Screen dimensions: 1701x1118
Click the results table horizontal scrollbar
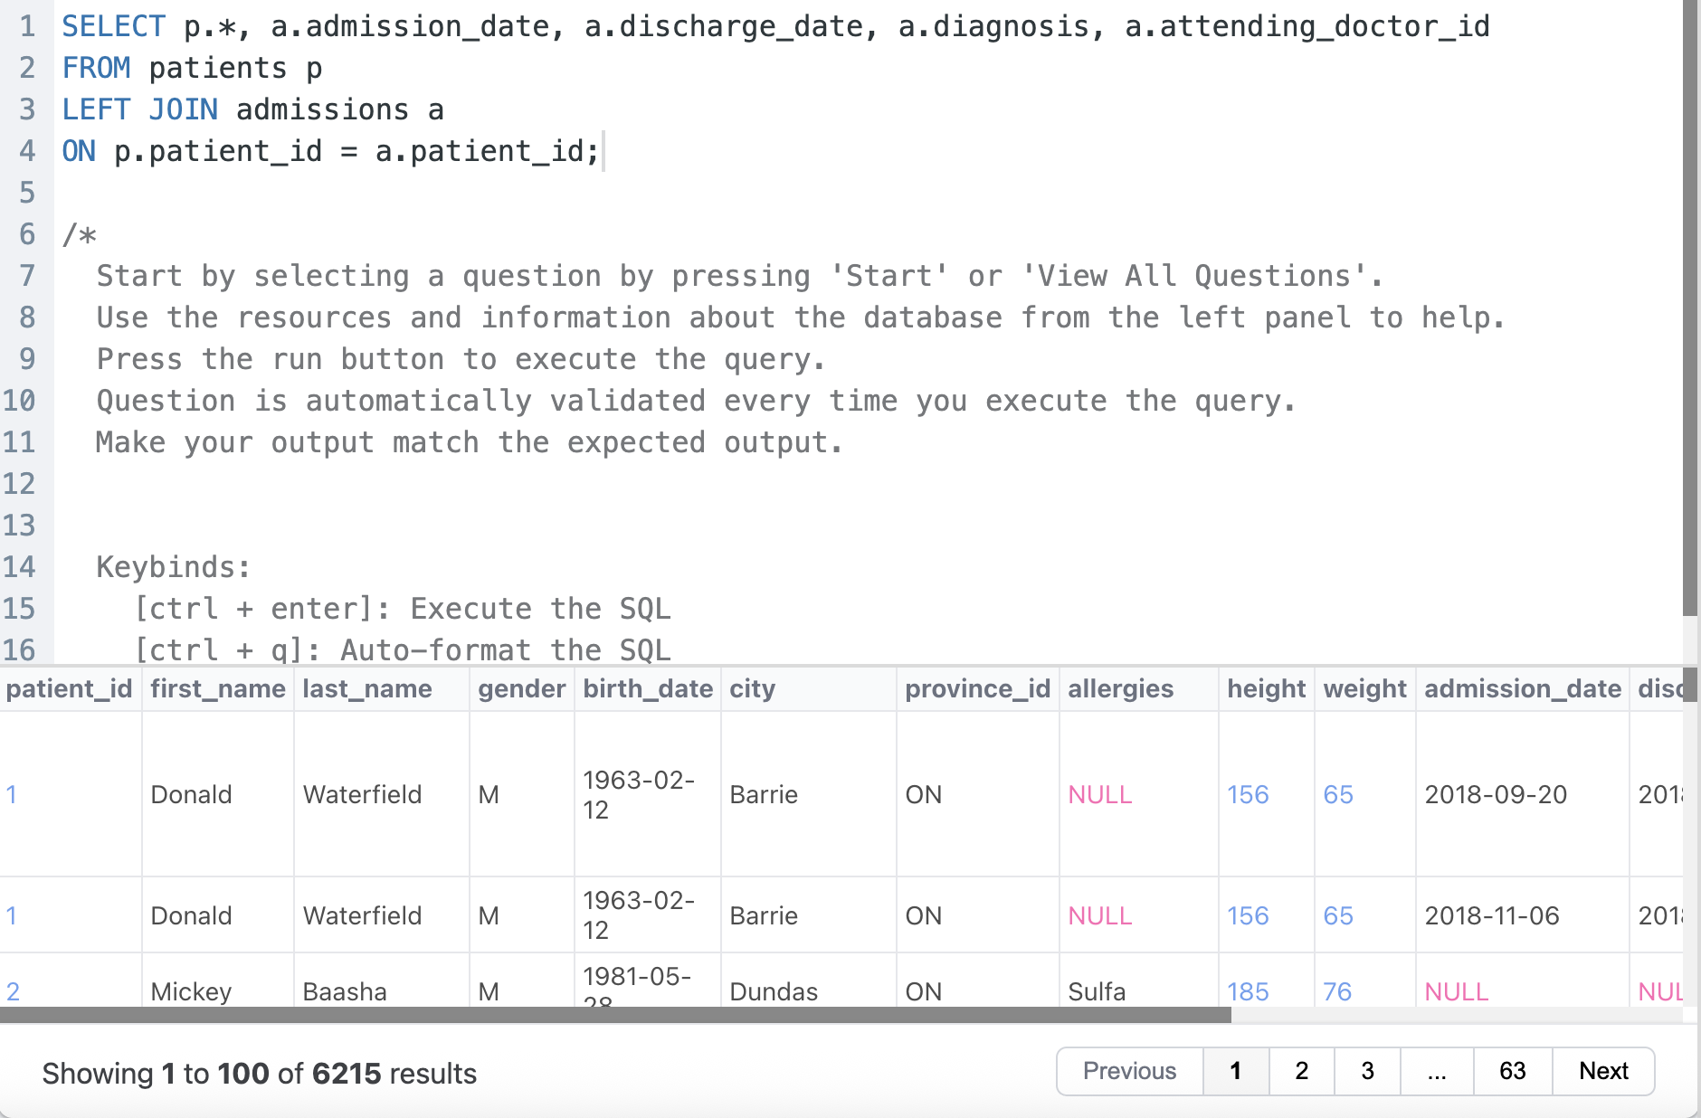tap(615, 1015)
